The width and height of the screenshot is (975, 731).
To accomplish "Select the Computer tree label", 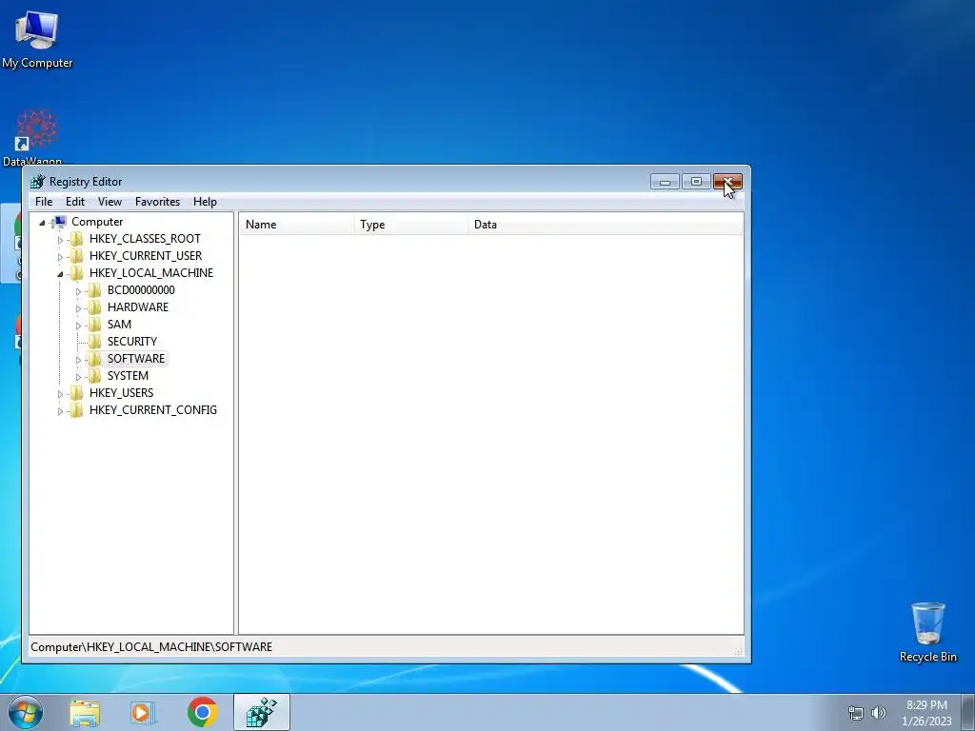I will click(x=97, y=221).
